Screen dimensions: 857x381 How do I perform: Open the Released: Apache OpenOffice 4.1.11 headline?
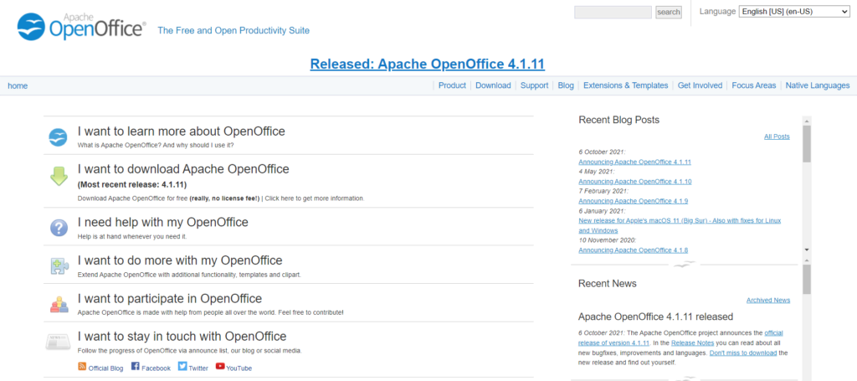coord(428,64)
